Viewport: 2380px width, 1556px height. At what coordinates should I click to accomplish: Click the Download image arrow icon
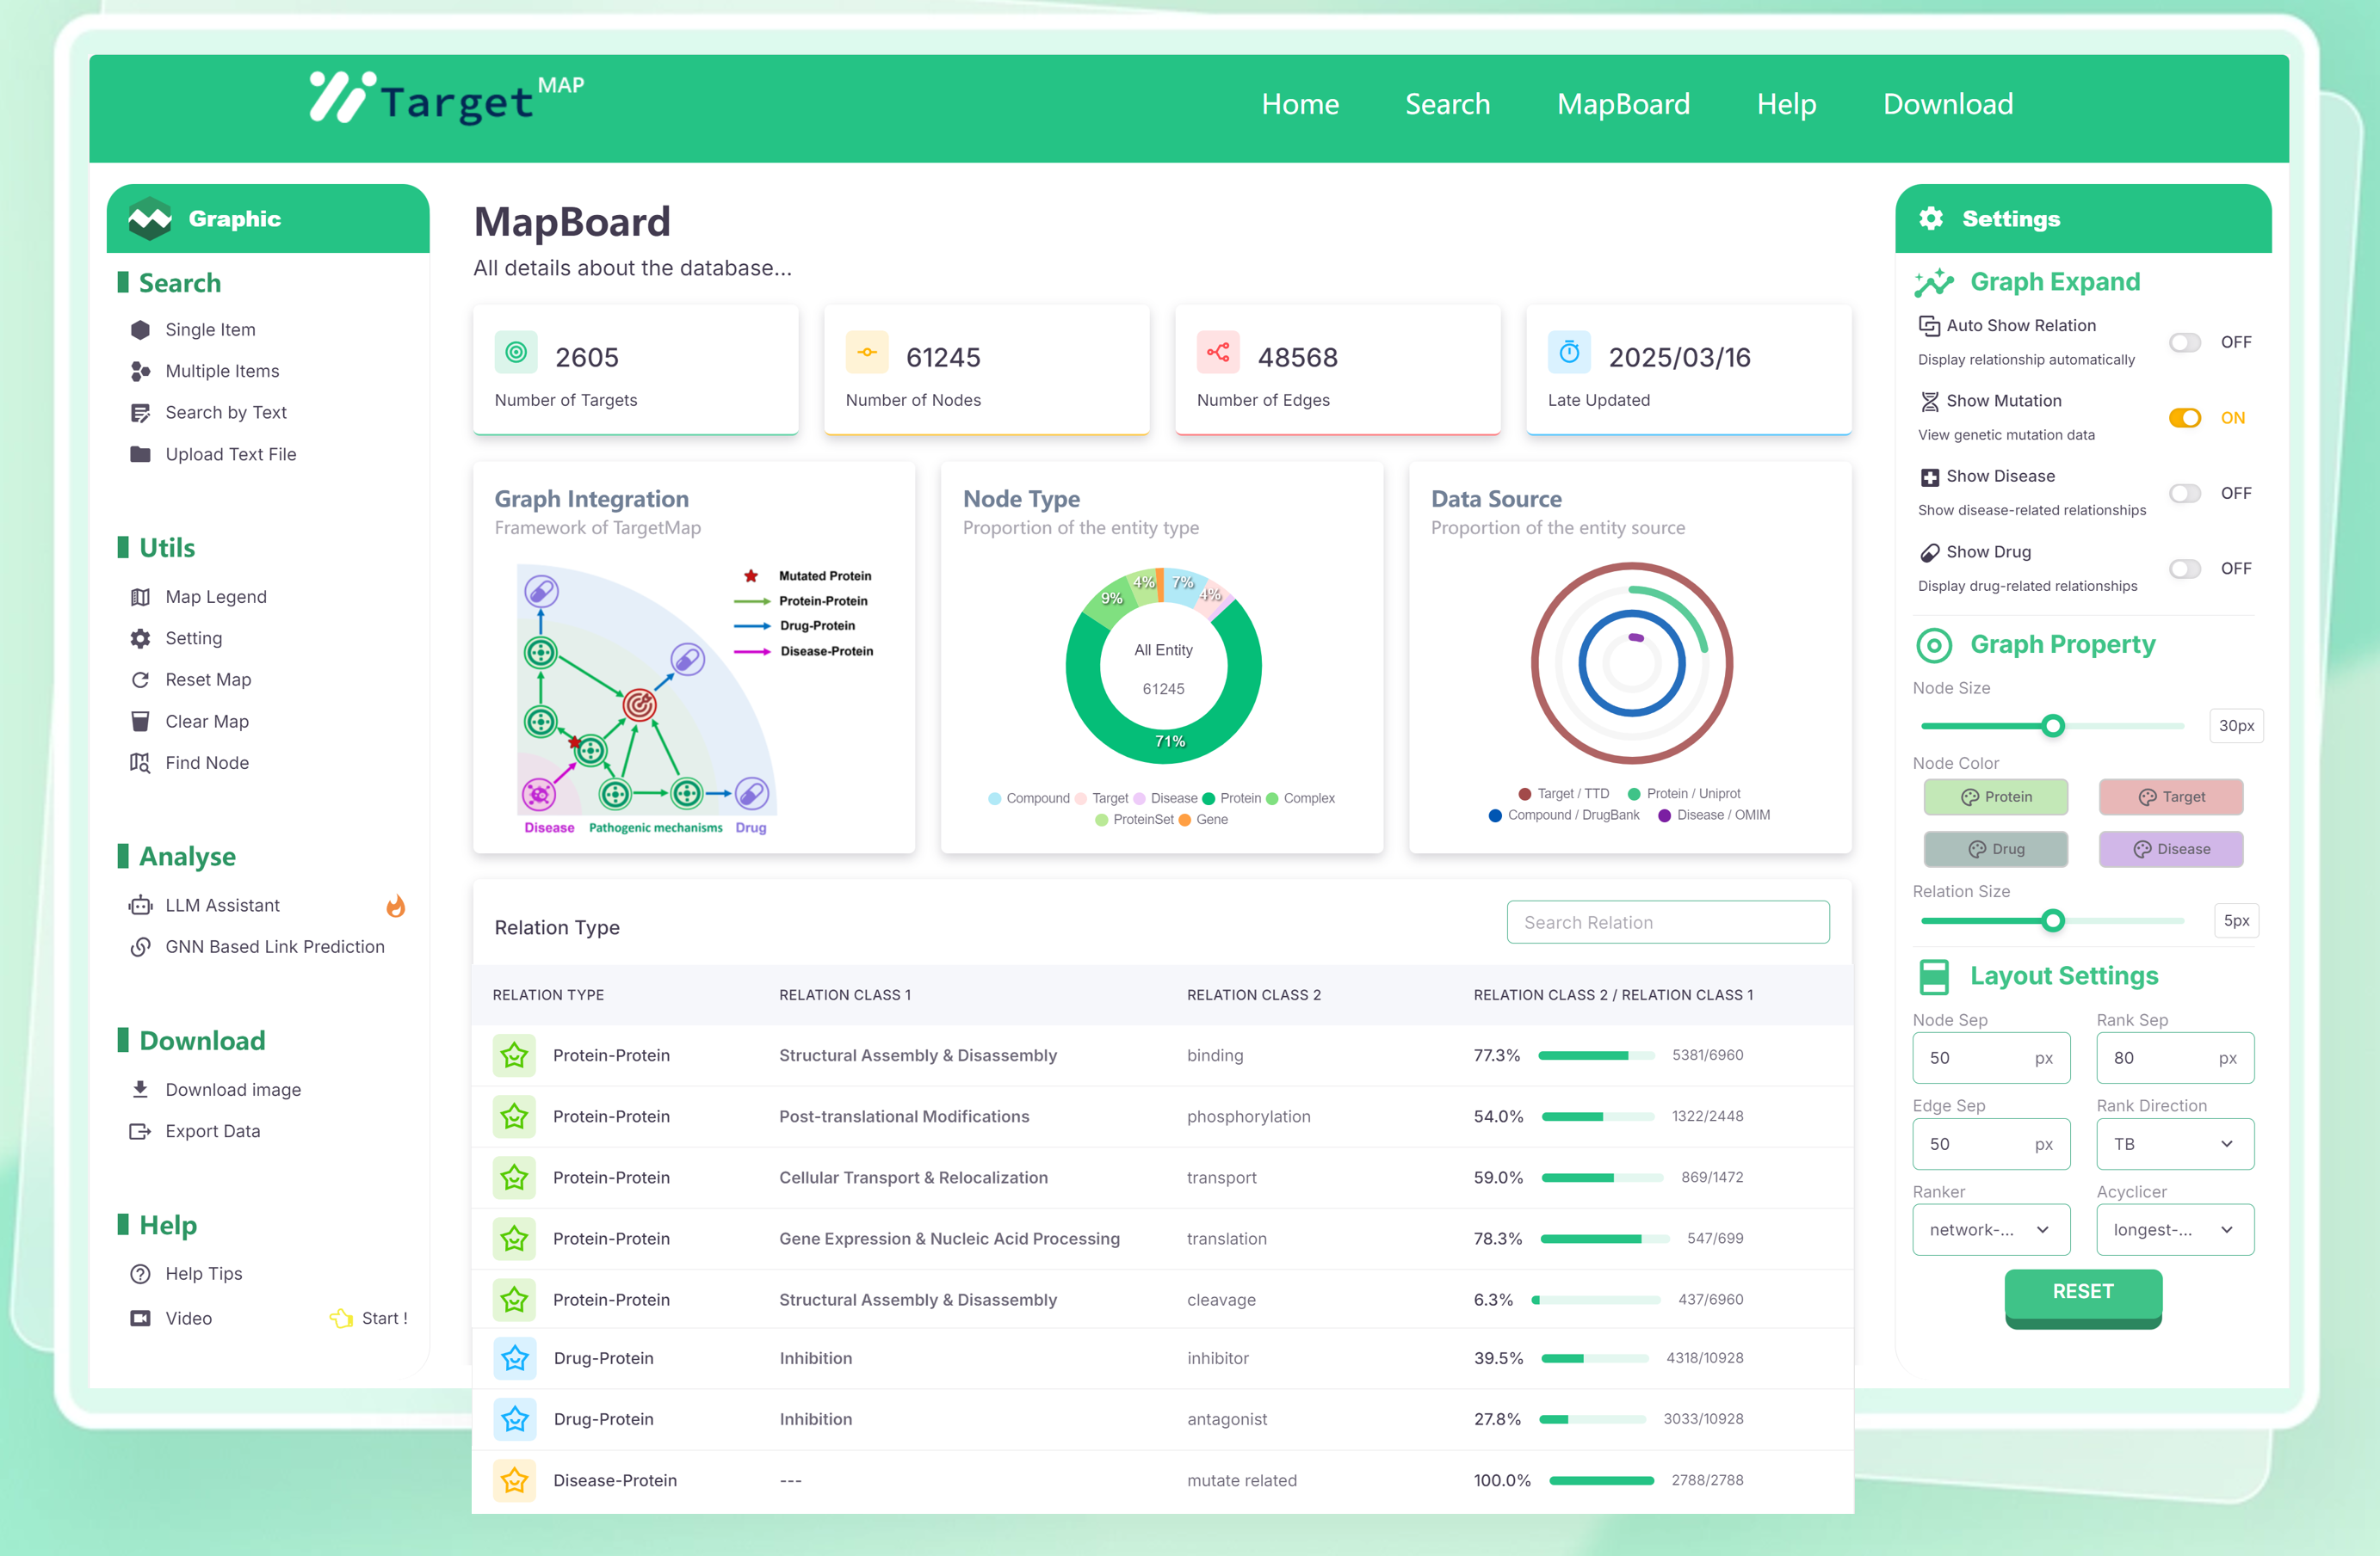[x=140, y=1089]
